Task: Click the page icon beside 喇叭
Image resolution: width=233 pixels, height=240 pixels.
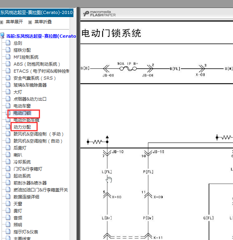Action: (x=8, y=155)
